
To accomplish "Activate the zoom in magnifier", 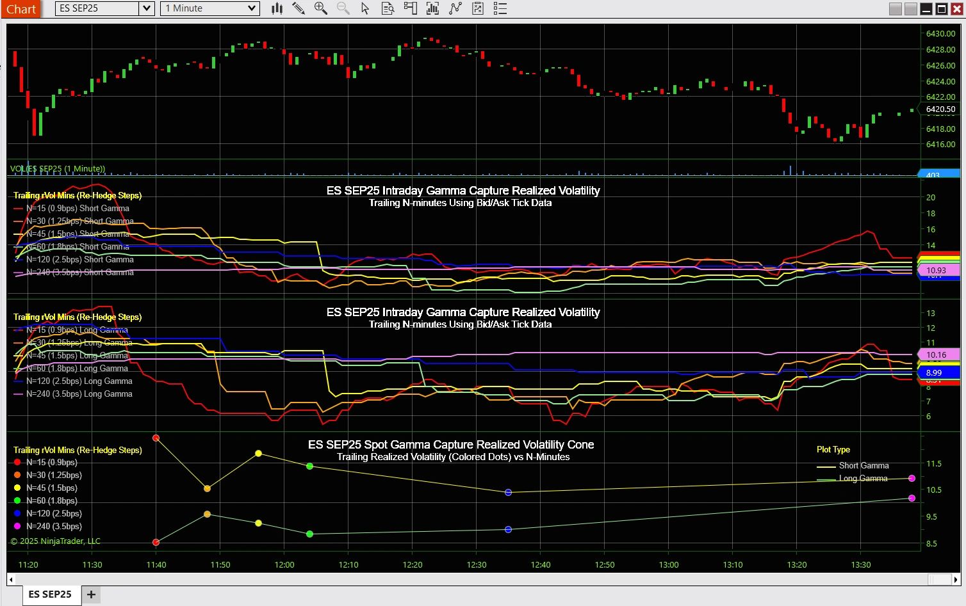I will pos(321,8).
